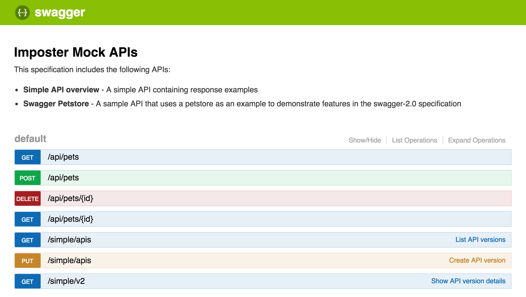Click the red DELETE badge for /api/pets/{id}

27,198
